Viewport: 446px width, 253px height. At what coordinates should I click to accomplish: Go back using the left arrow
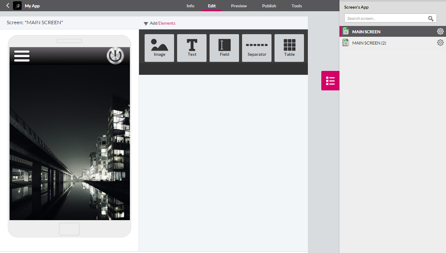8,5
